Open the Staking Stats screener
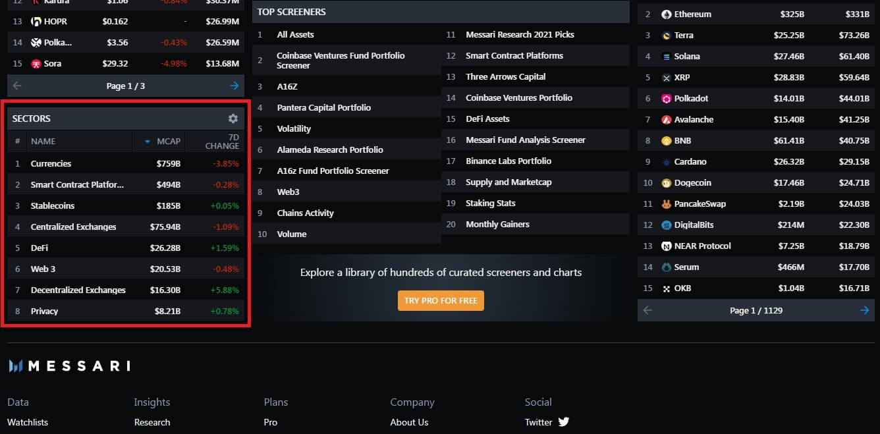The height and width of the screenshot is (434, 880). coord(491,203)
